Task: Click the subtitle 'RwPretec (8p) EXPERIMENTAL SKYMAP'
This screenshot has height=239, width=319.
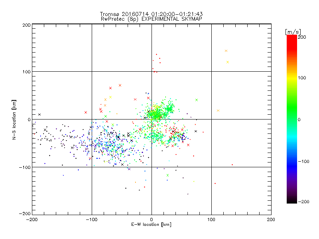Action: click(151, 19)
